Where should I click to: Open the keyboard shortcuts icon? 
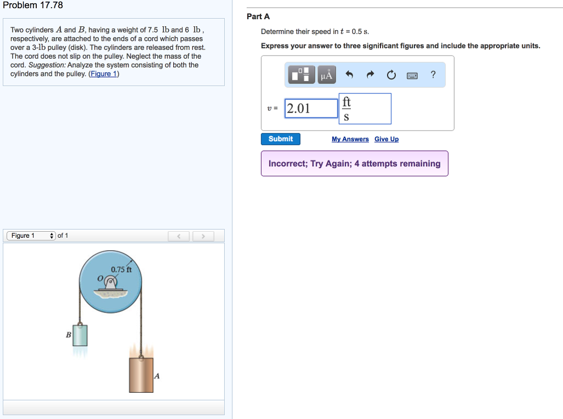point(412,75)
